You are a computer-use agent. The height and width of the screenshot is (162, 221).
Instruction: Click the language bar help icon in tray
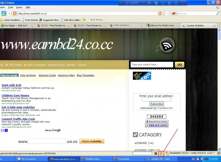198,159
